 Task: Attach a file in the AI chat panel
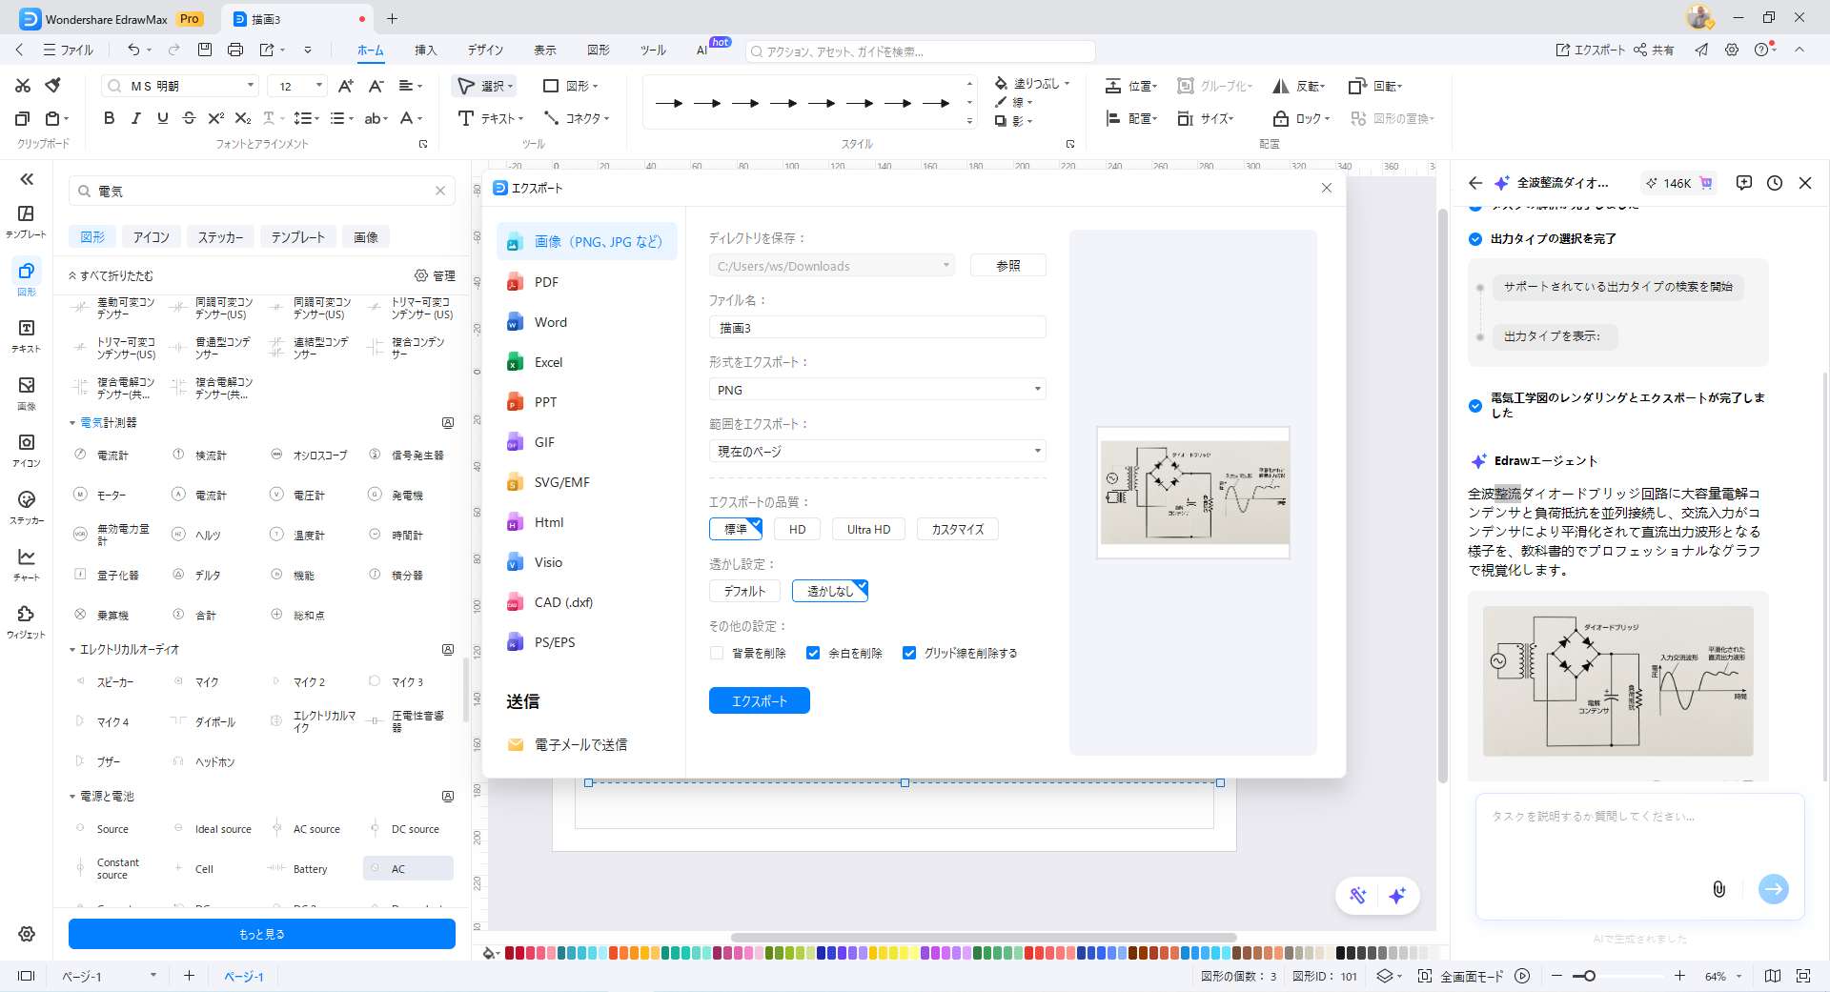click(x=1719, y=889)
